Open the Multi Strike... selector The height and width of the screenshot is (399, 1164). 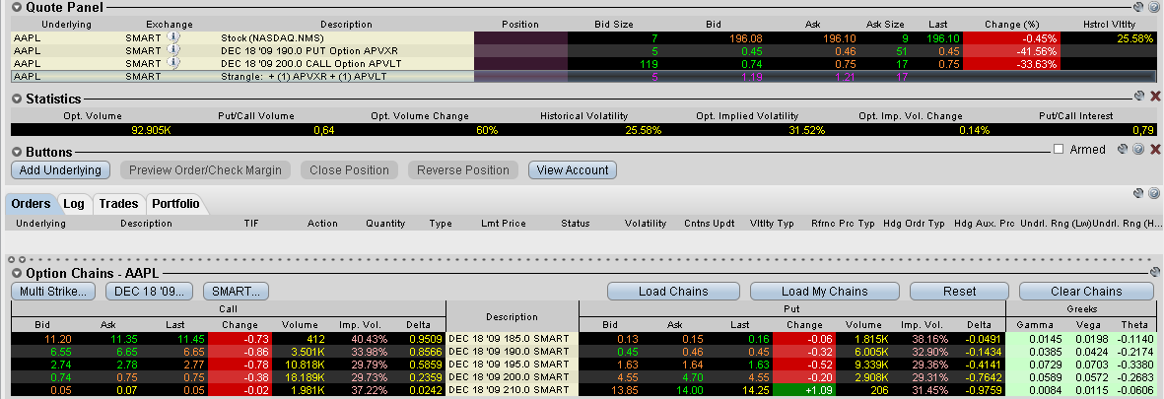(53, 292)
